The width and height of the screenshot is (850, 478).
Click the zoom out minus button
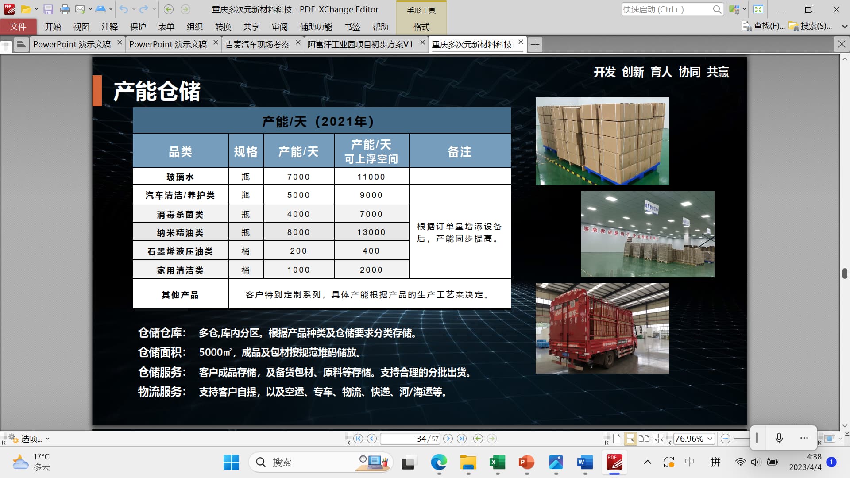tap(725, 439)
